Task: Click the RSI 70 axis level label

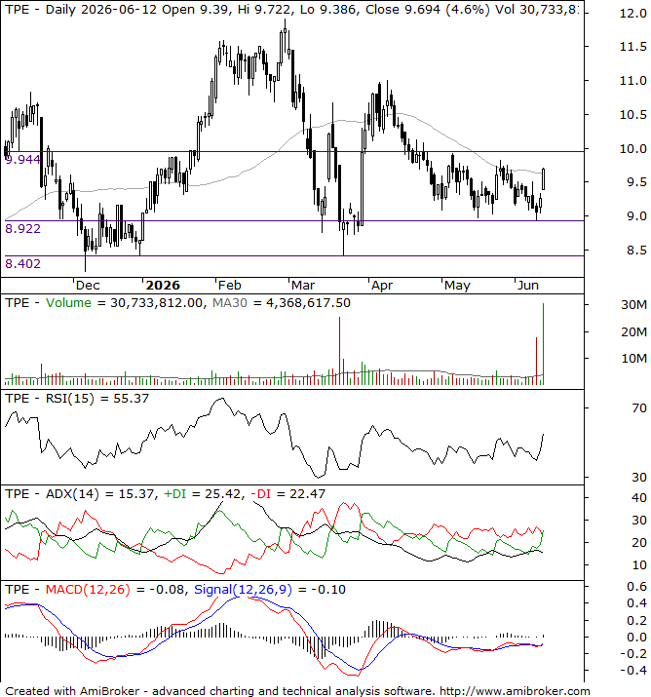Action: 639,408
